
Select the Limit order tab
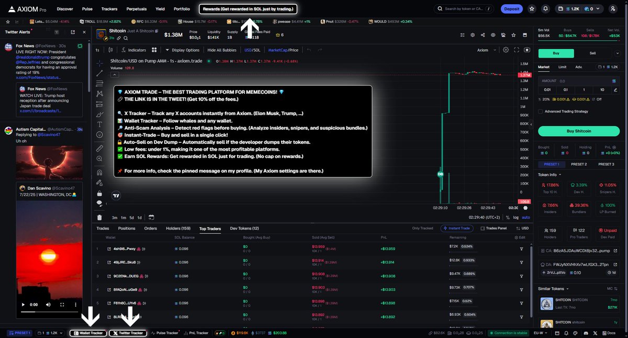click(x=562, y=67)
